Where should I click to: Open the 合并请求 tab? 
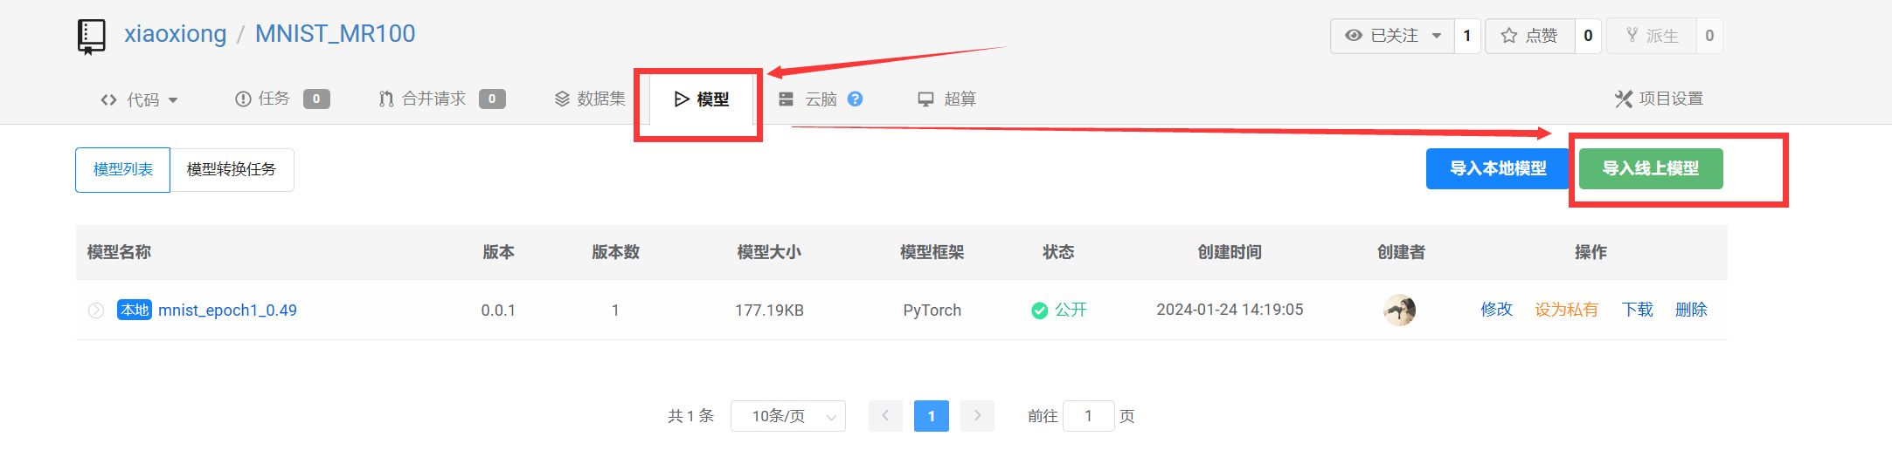tap(442, 99)
